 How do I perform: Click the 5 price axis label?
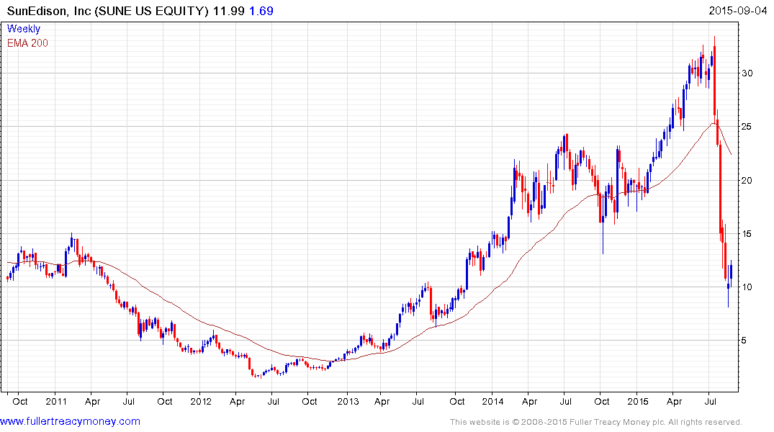[x=744, y=340]
